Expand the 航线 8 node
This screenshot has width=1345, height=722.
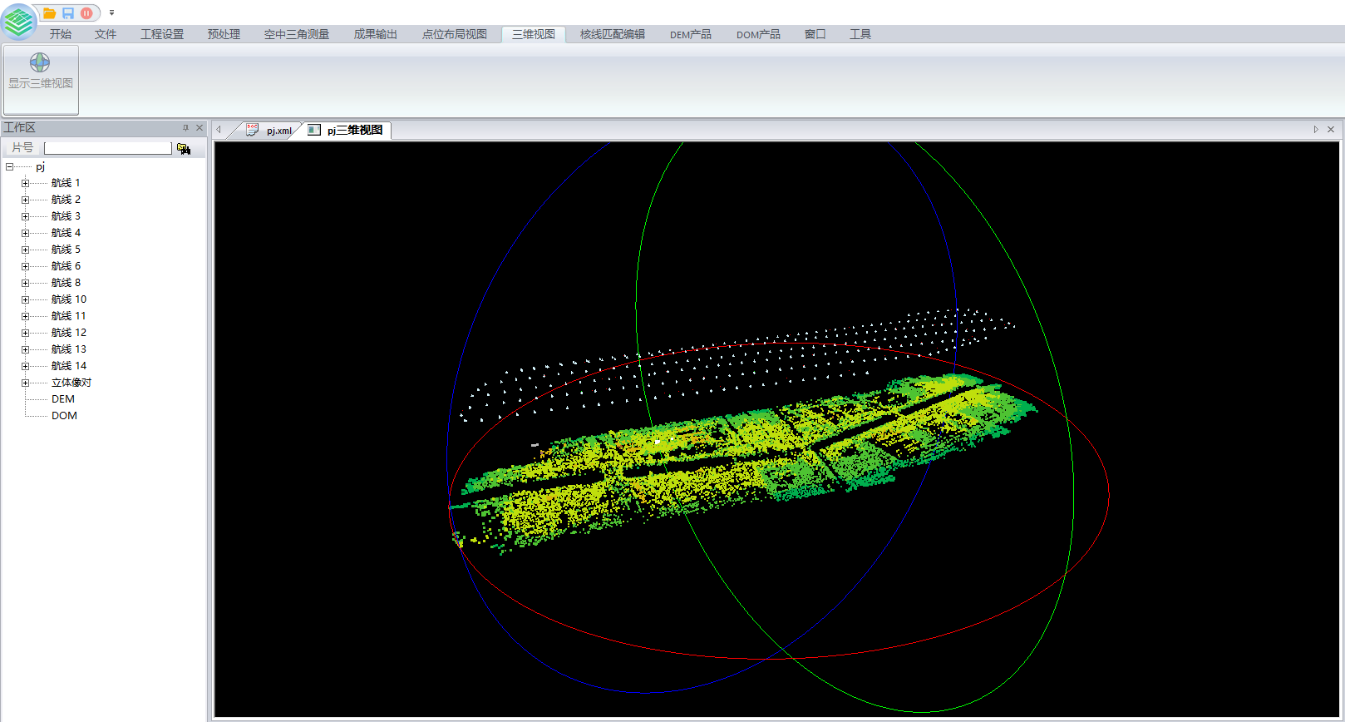click(x=25, y=283)
